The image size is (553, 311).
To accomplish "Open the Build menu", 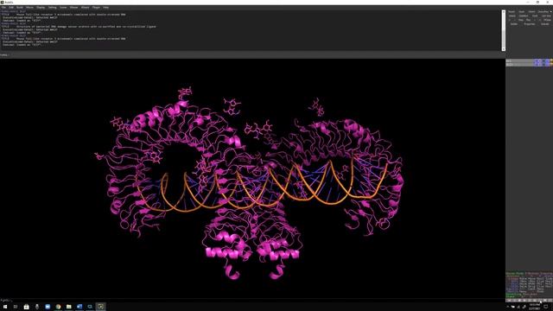I will click(x=20, y=8).
